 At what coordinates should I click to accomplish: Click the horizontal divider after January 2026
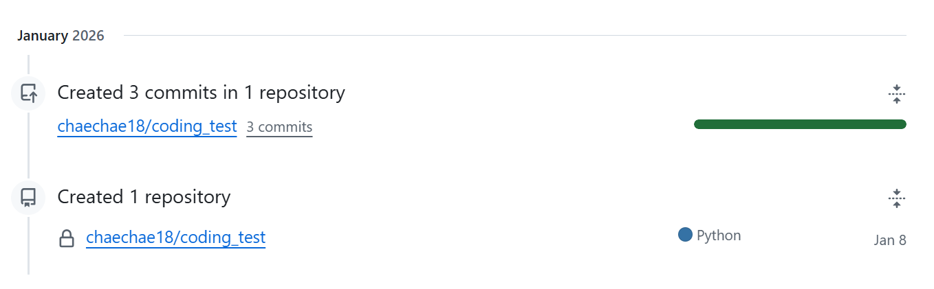515,35
